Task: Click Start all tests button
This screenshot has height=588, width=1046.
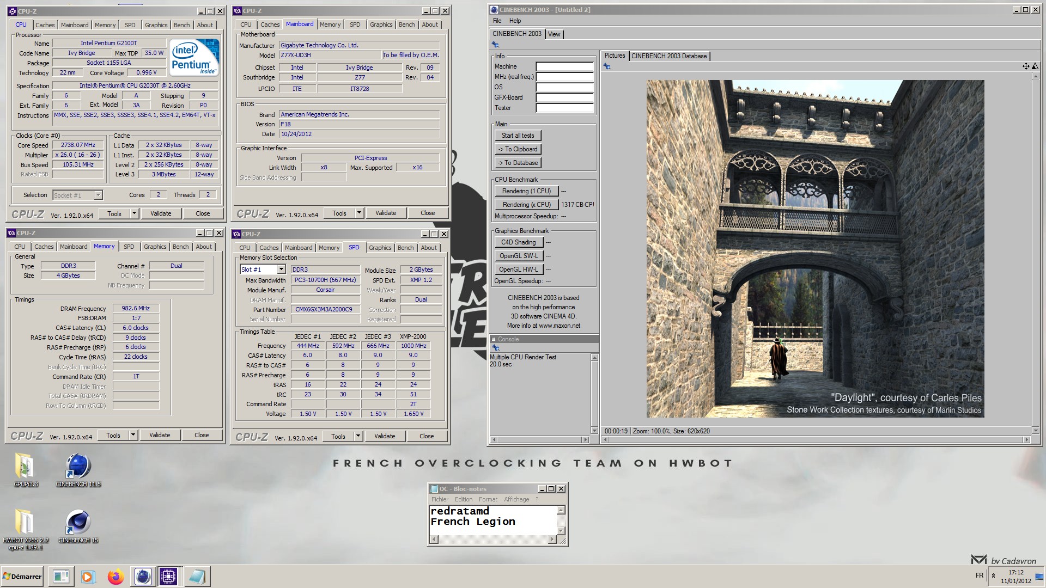Action: point(518,136)
